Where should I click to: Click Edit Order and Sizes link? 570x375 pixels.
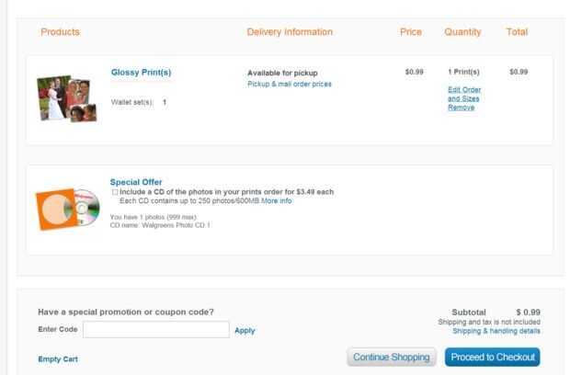(464, 94)
